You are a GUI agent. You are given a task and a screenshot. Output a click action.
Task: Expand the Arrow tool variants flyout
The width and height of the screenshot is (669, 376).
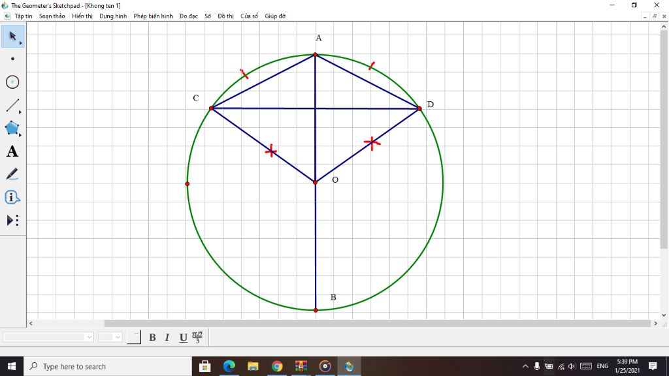pos(20,43)
